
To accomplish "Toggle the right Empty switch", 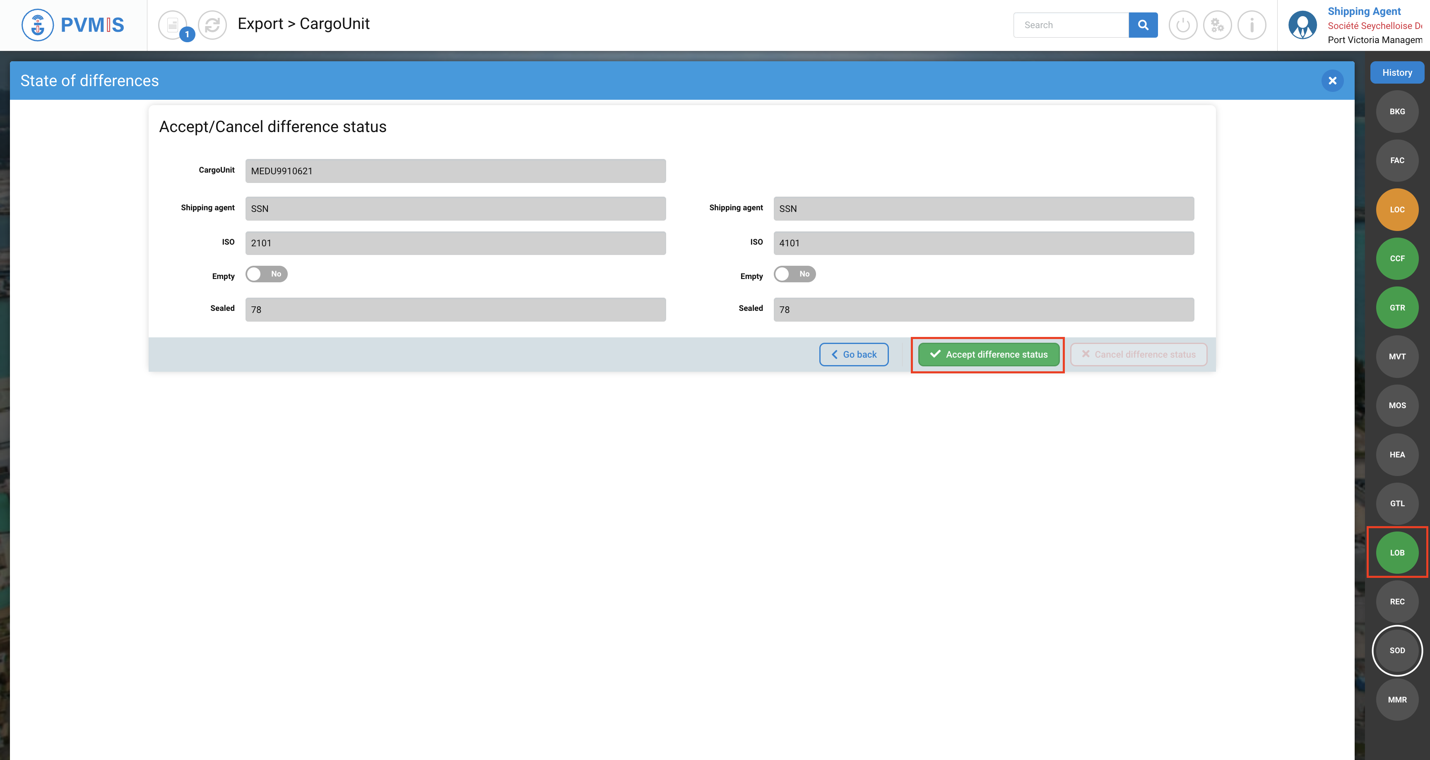I will click(x=794, y=274).
